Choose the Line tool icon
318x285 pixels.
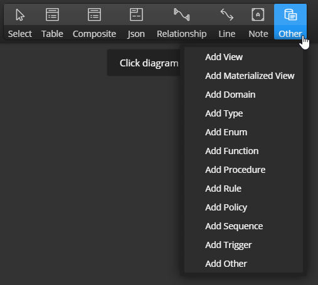pos(227,14)
